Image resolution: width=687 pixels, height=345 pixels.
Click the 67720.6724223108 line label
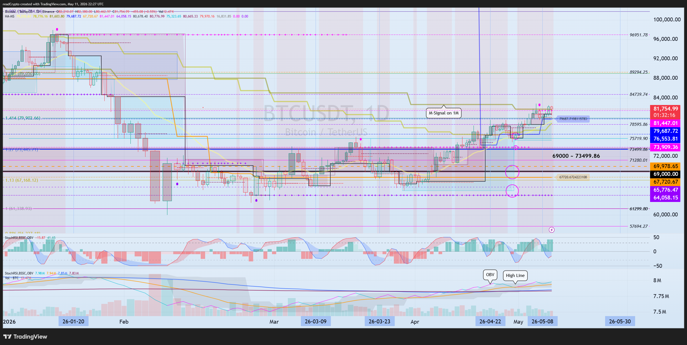click(x=573, y=177)
